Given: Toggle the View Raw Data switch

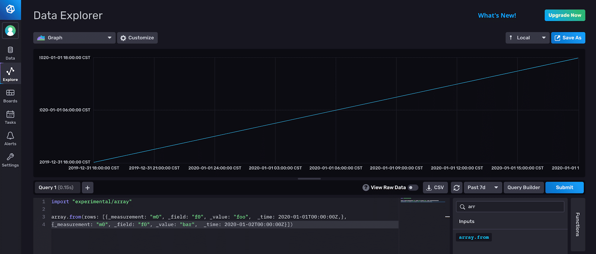Looking at the screenshot, I should (x=413, y=188).
